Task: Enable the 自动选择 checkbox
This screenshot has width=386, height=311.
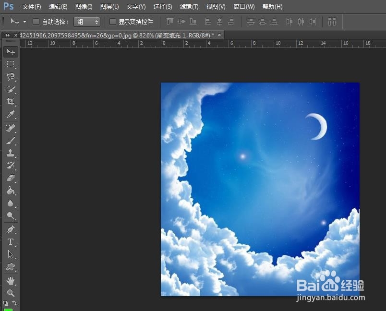Action: click(x=36, y=22)
